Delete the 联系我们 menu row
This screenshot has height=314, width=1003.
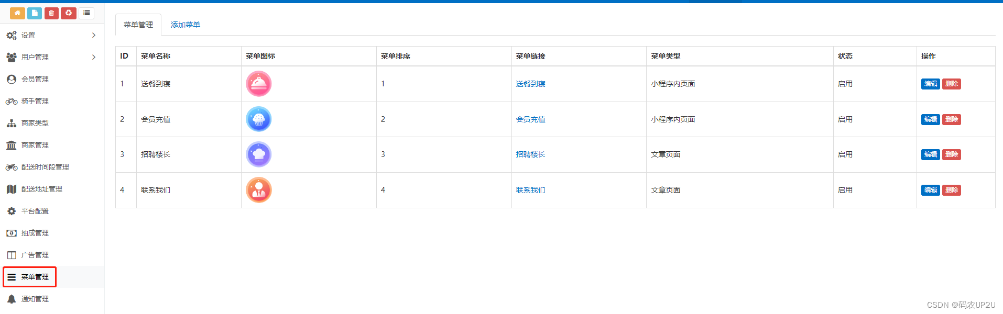coord(952,190)
